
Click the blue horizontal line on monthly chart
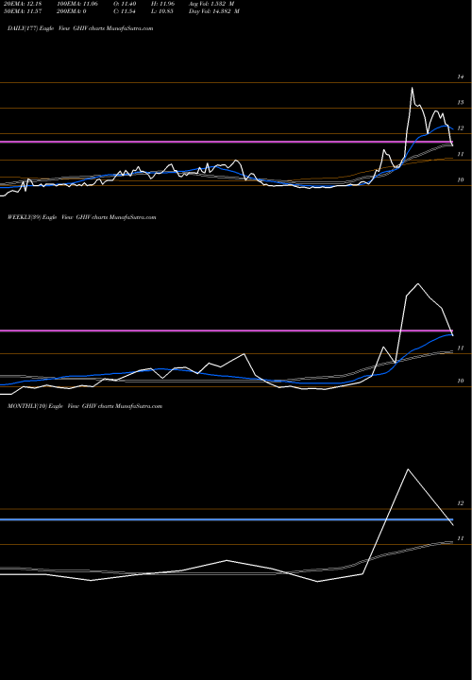point(227,519)
